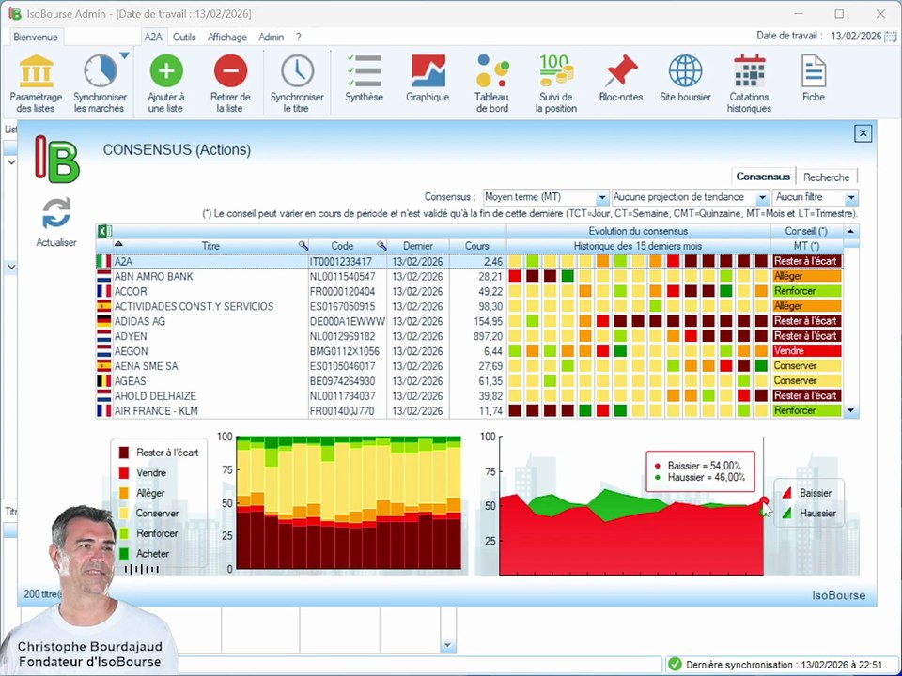This screenshot has width=902, height=676.
Task: Open the Bloc-notes tool
Action: (x=621, y=79)
